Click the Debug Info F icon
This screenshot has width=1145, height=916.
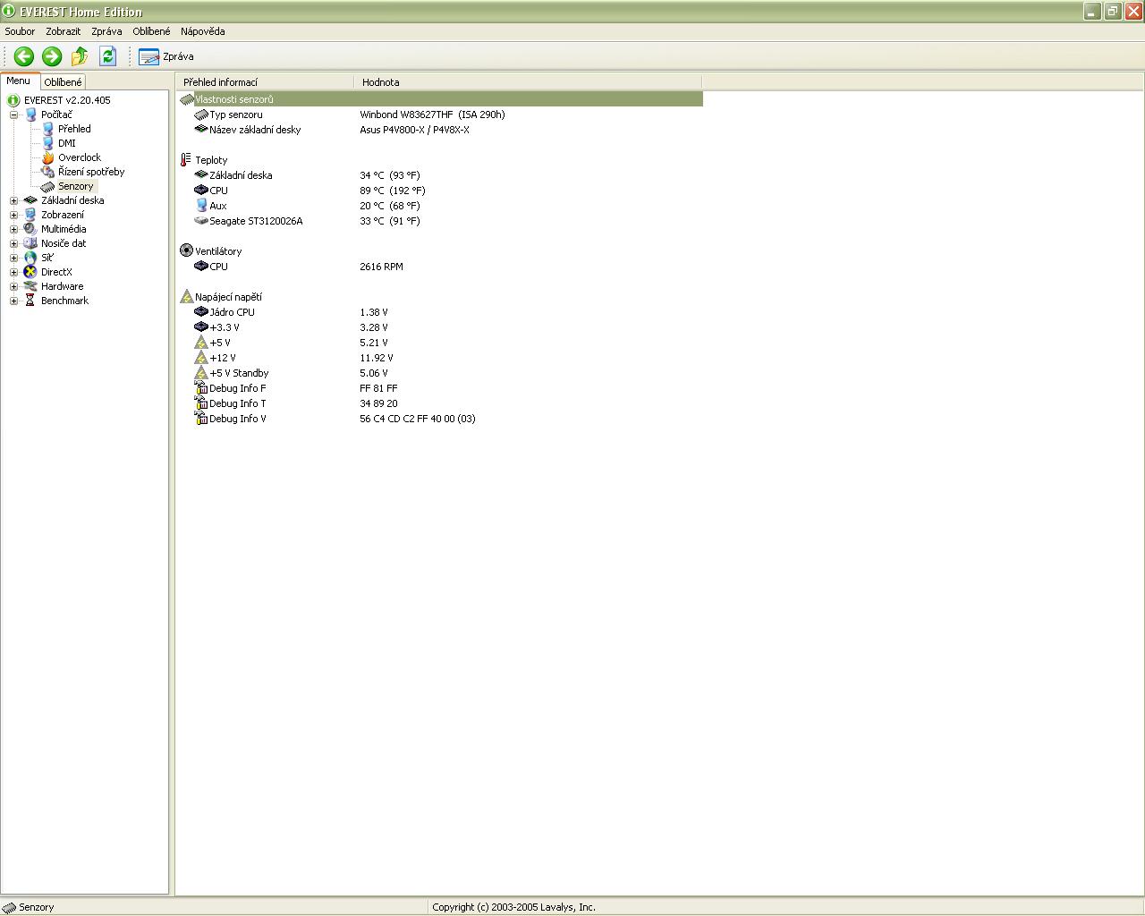click(201, 388)
